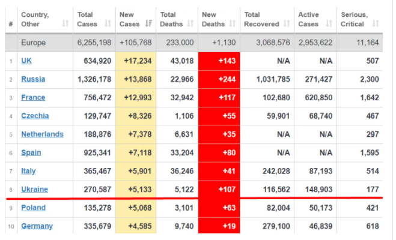Open the Russia country link
The width and height of the screenshot is (396, 240).
(33, 79)
